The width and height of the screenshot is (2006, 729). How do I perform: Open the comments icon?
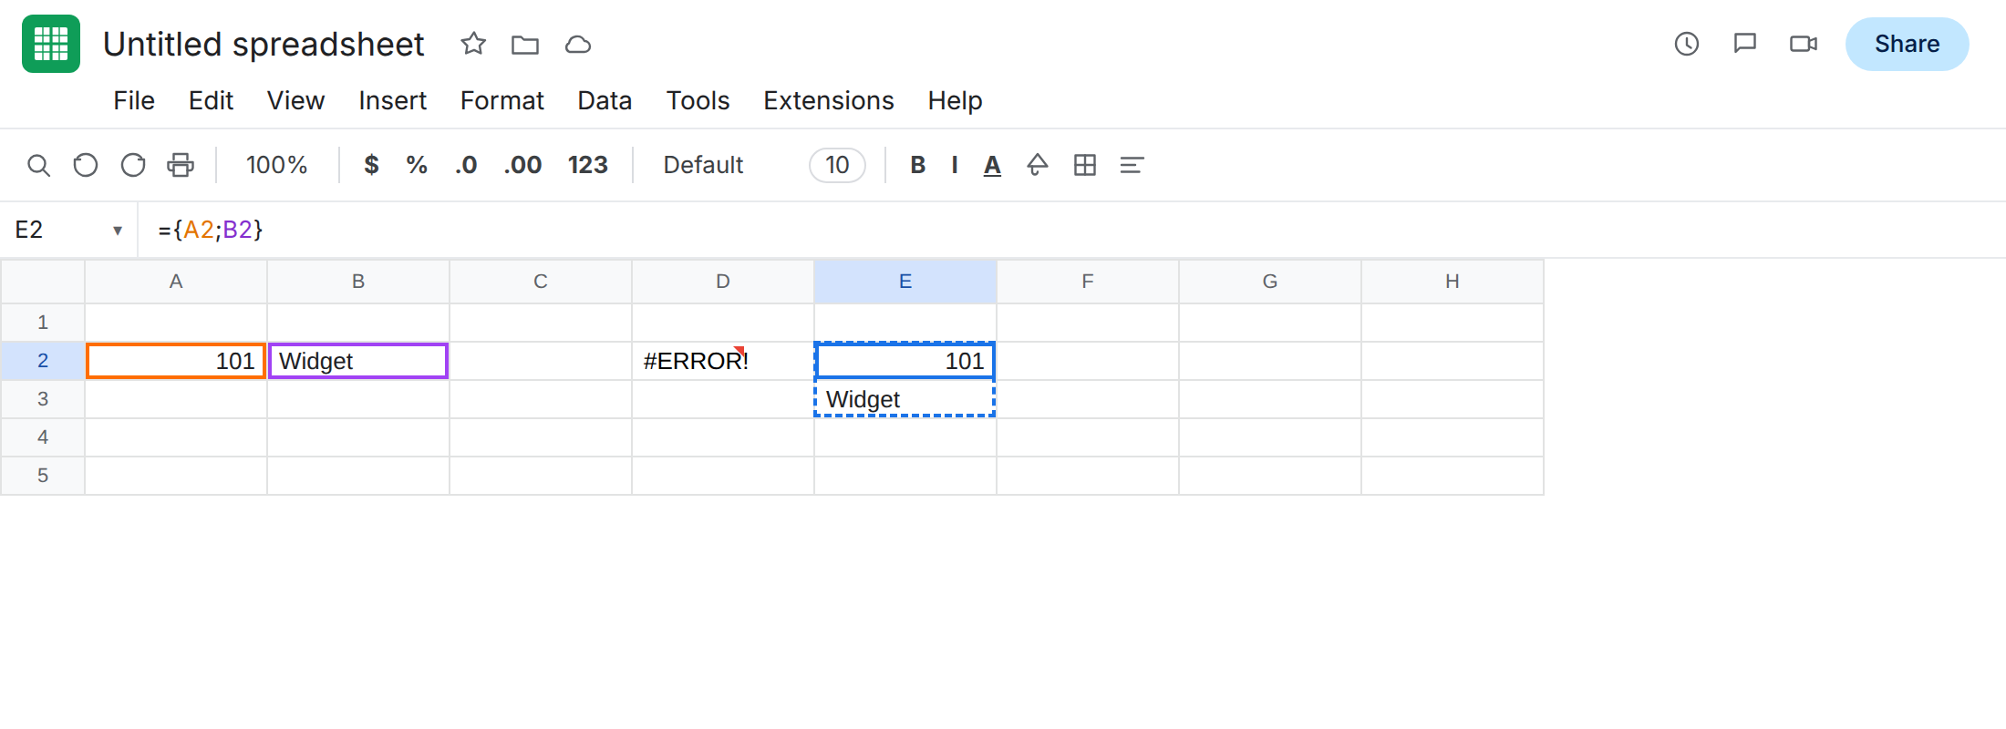coord(1745,44)
